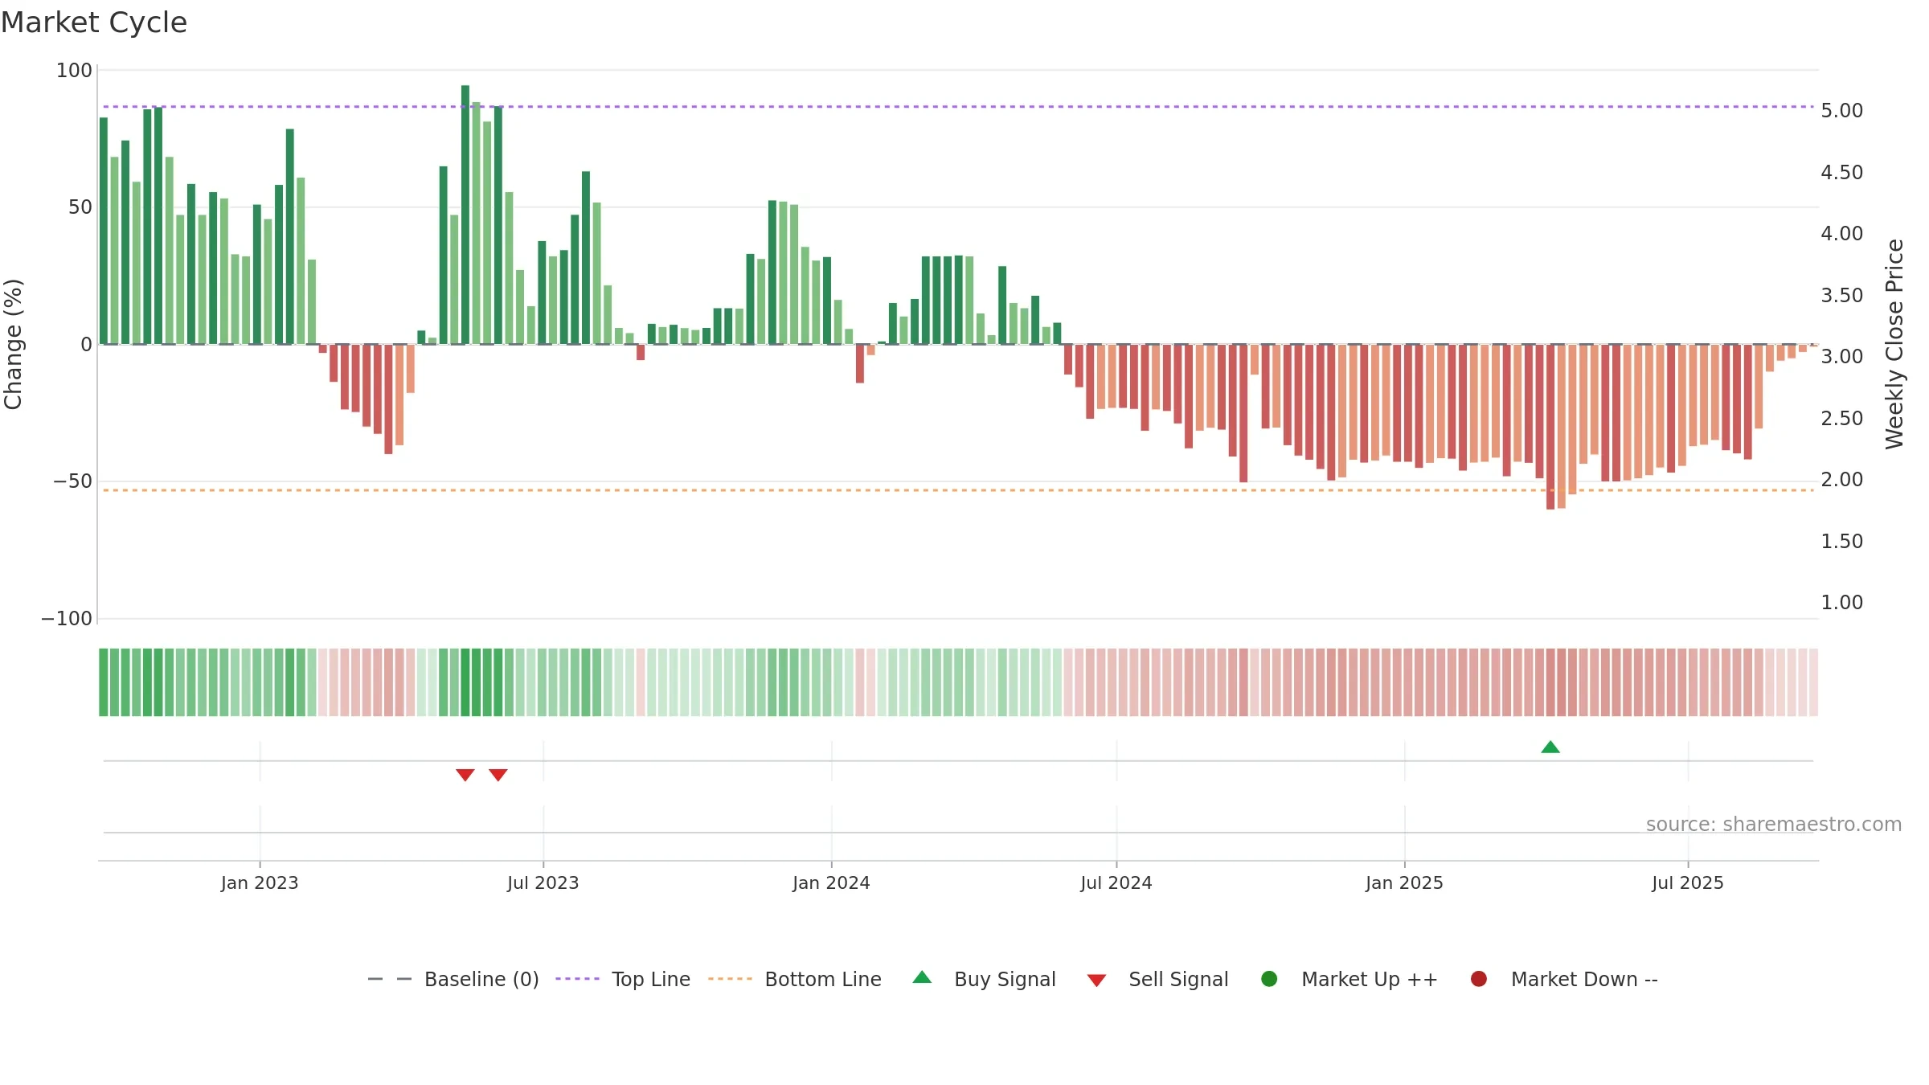Viewport: 1929px width, 1085px height.
Task: Click the Jul 2023 axis label
Action: click(543, 883)
